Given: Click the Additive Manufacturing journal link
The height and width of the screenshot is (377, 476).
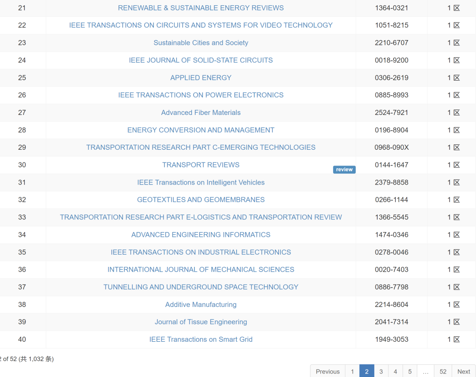Looking at the screenshot, I should (201, 304).
